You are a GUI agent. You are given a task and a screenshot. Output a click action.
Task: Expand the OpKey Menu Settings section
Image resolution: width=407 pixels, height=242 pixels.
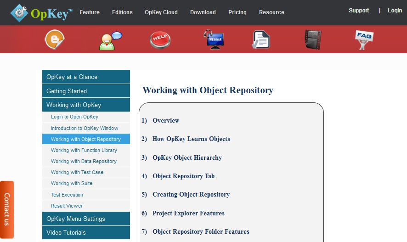(86, 219)
